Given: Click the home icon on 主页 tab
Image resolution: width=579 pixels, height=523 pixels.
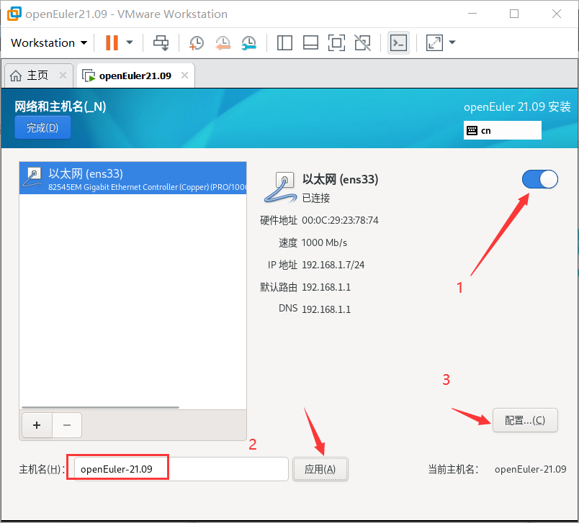Looking at the screenshot, I should point(16,76).
